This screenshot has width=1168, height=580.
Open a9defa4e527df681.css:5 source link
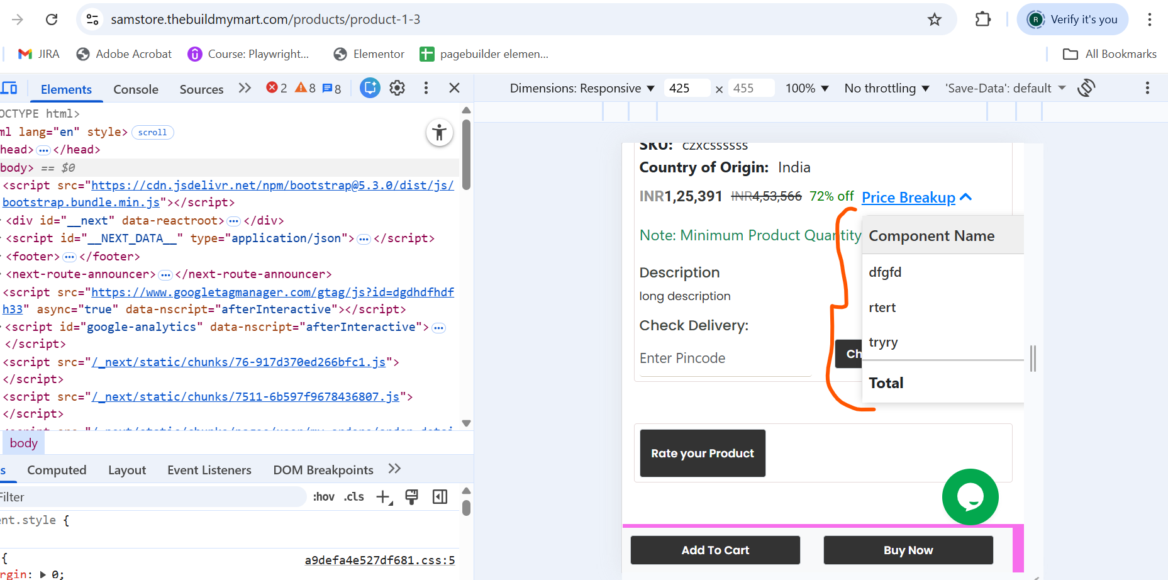pyautogui.click(x=380, y=560)
